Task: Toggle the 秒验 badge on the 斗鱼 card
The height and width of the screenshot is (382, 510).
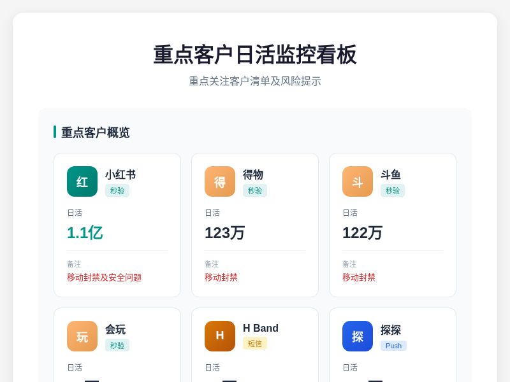Action: [x=393, y=190]
